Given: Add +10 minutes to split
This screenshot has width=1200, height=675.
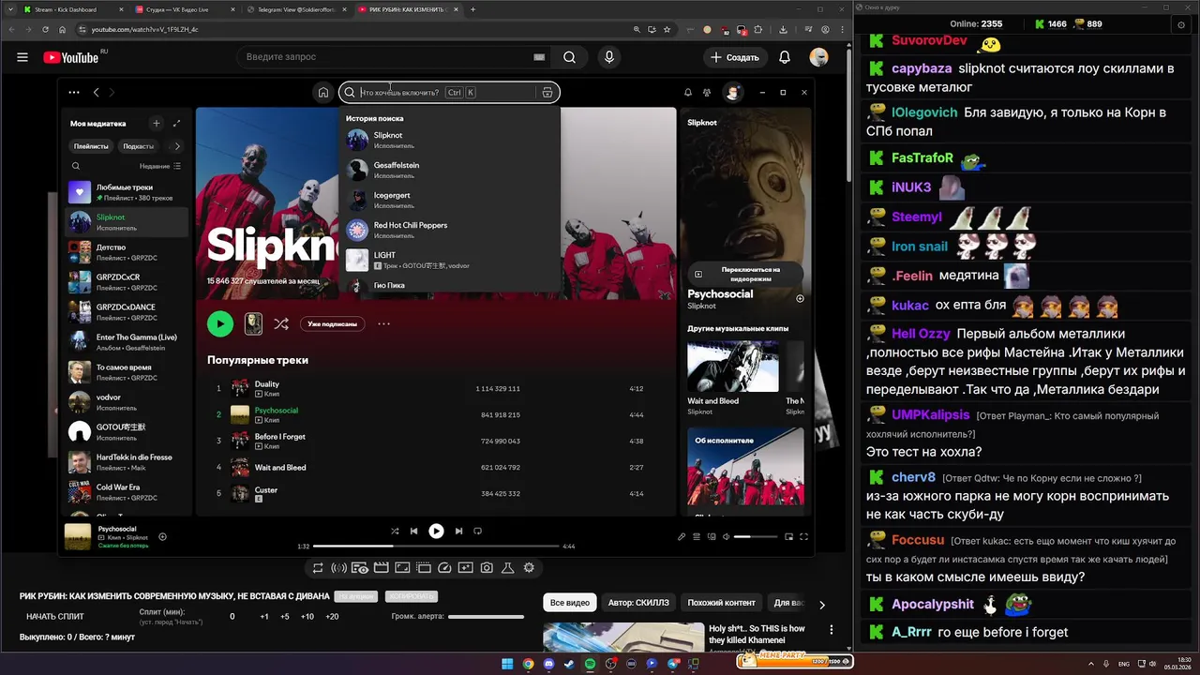Looking at the screenshot, I should pyautogui.click(x=307, y=617).
